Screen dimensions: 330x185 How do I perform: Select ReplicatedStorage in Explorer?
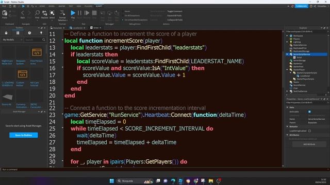pos(301,51)
